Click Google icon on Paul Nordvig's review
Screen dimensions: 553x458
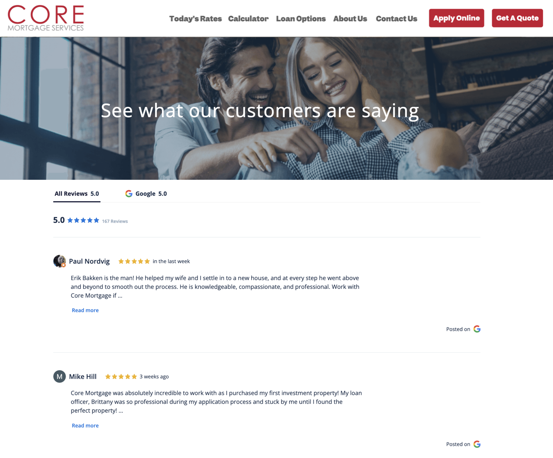(477, 329)
